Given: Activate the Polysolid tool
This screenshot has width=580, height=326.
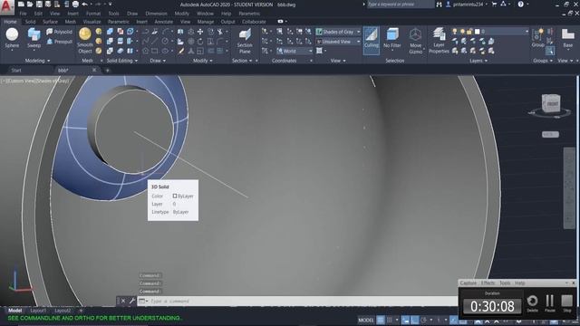Looking at the screenshot, I should tap(59, 32).
